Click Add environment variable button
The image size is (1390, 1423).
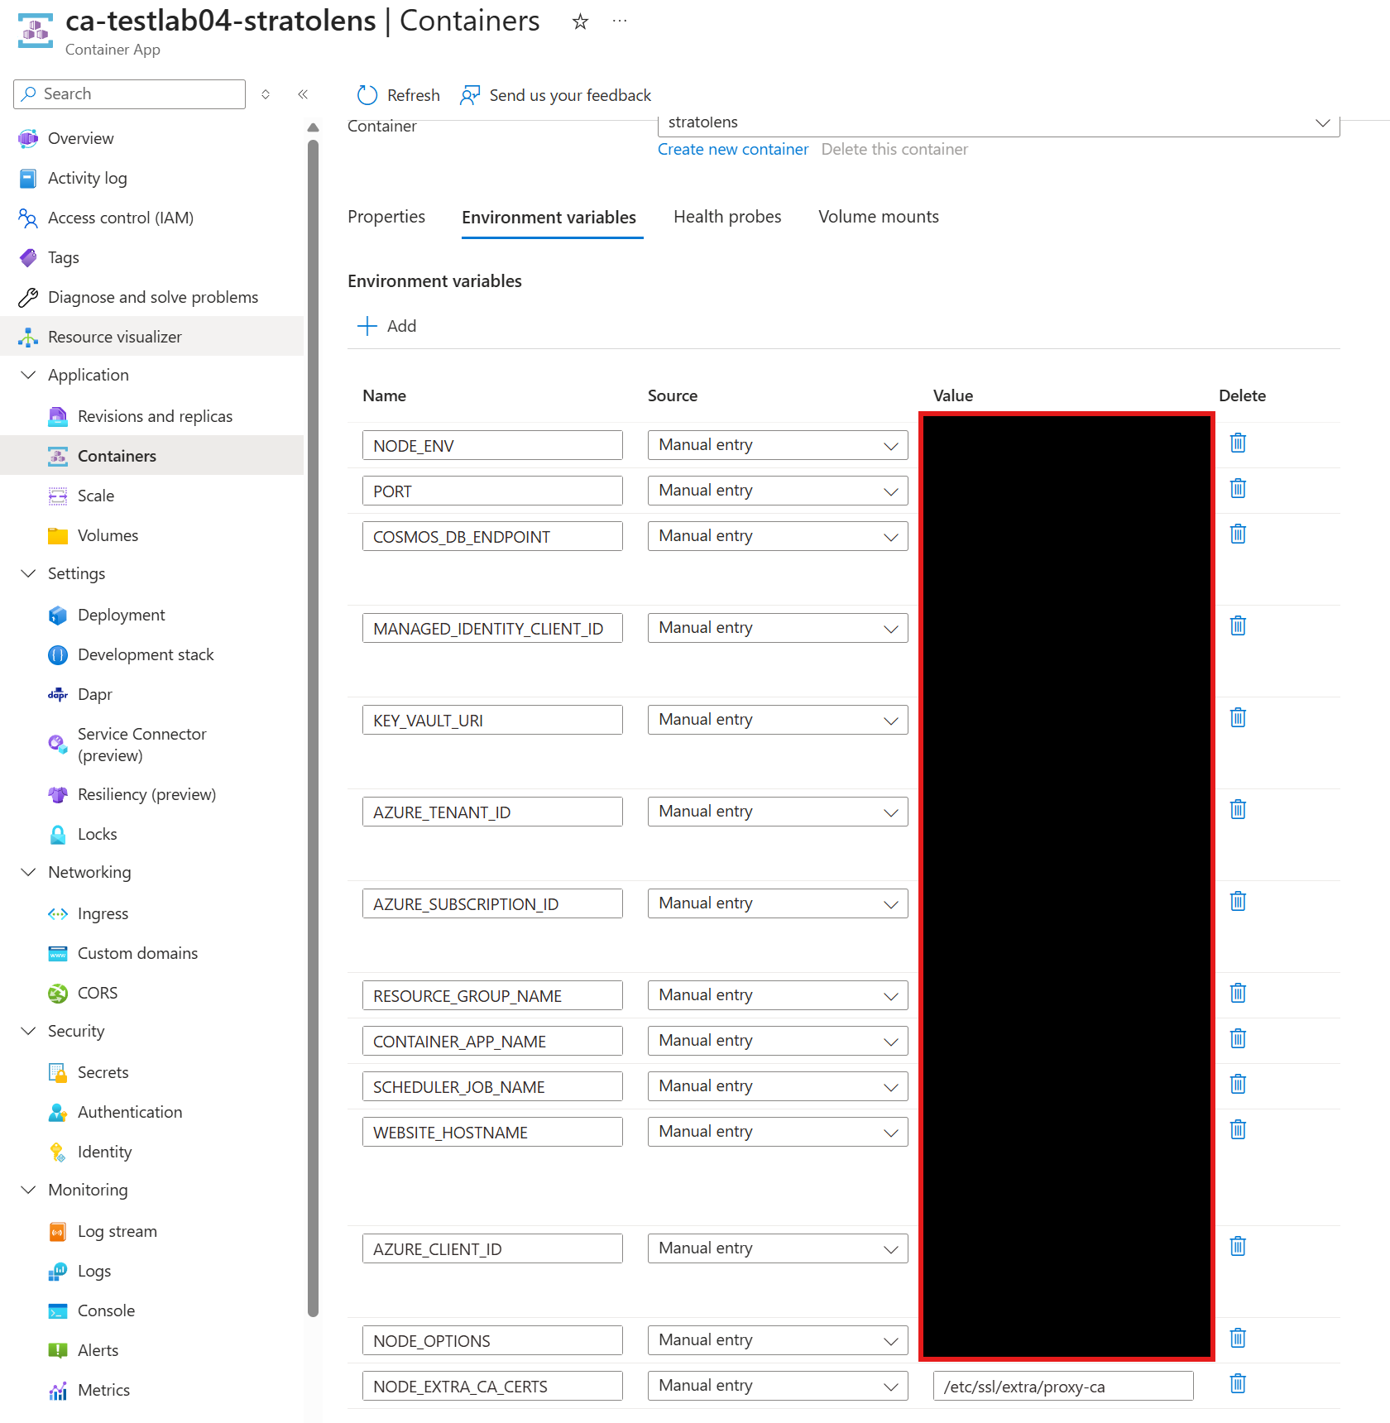tap(386, 326)
